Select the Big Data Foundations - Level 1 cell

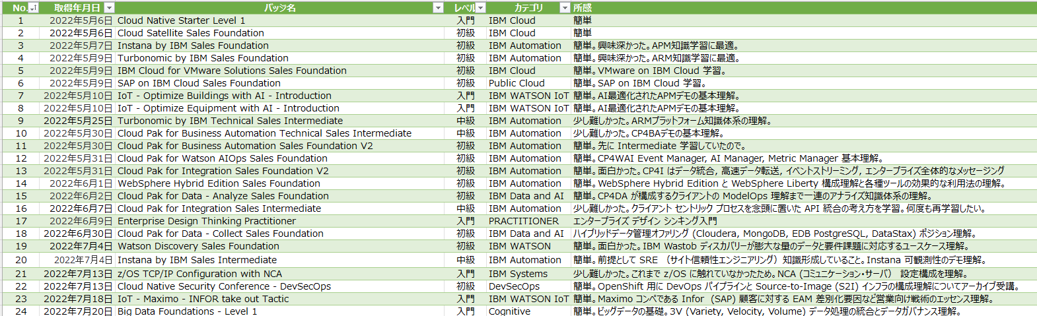click(188, 311)
